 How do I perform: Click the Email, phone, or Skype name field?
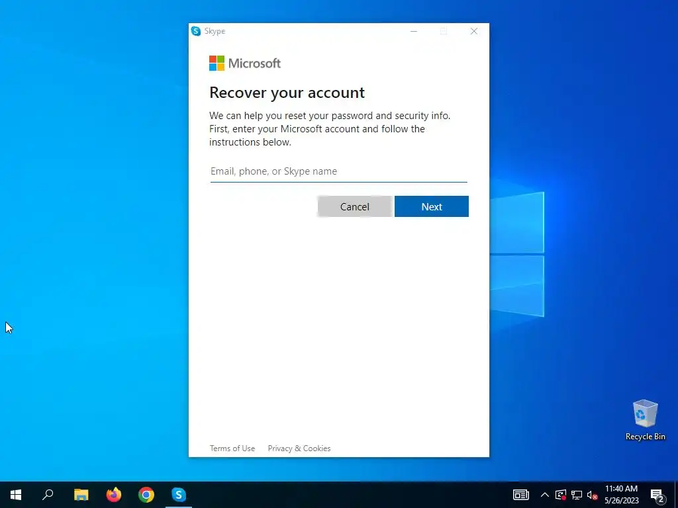click(338, 171)
